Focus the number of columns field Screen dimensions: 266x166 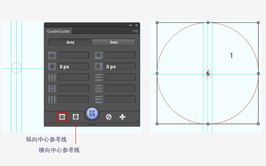(x=73, y=77)
